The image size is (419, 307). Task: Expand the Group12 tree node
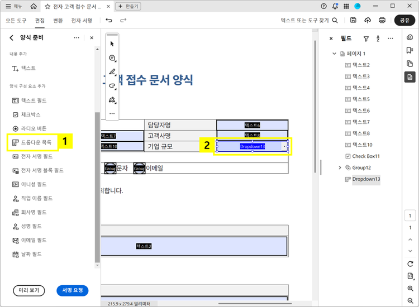click(340, 167)
